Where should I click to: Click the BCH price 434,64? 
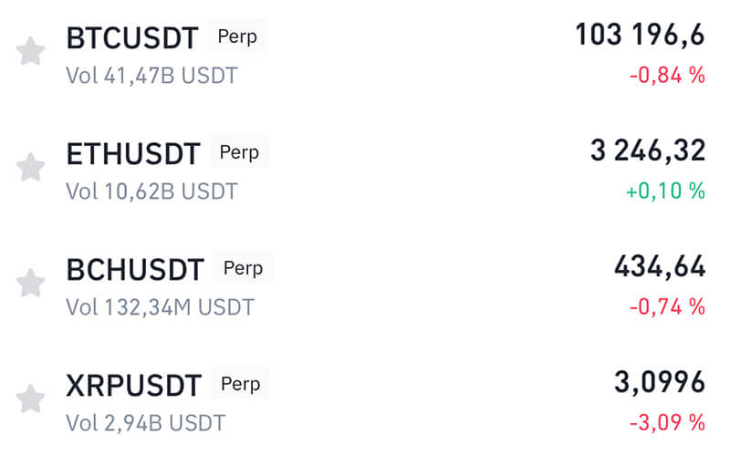coord(659,268)
